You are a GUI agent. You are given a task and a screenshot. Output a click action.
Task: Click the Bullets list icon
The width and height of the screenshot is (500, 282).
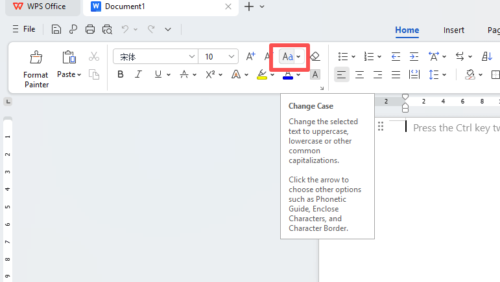click(x=343, y=56)
